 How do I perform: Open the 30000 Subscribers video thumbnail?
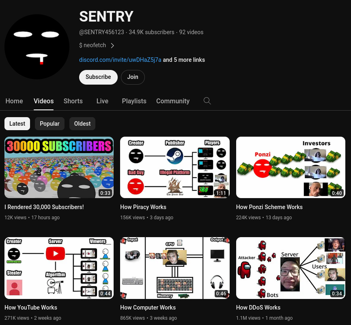coord(59,168)
